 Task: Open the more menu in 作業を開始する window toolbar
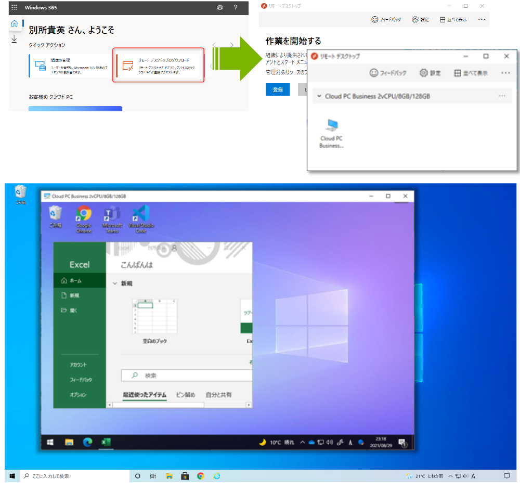pyautogui.click(x=482, y=19)
